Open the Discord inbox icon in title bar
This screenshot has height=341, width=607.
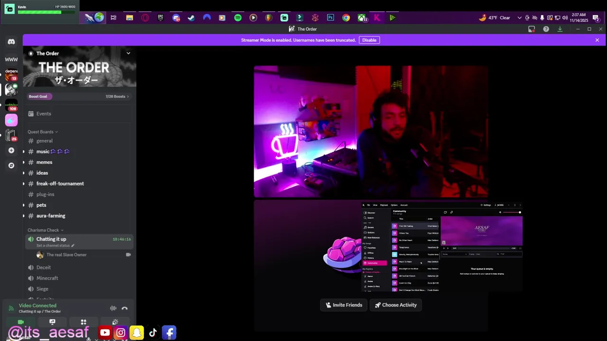pos(532,29)
